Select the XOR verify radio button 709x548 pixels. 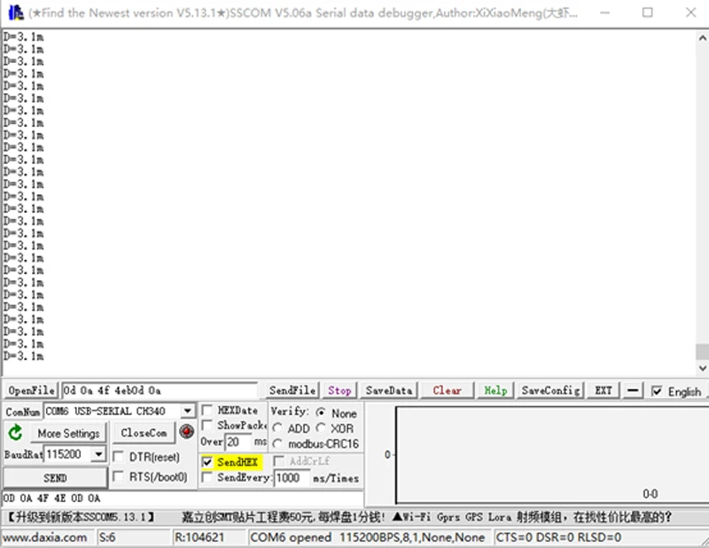(x=321, y=427)
